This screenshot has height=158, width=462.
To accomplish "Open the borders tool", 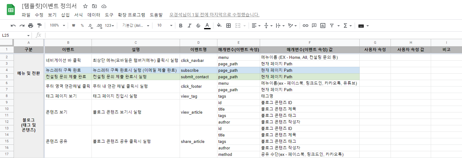I will click(229, 26).
